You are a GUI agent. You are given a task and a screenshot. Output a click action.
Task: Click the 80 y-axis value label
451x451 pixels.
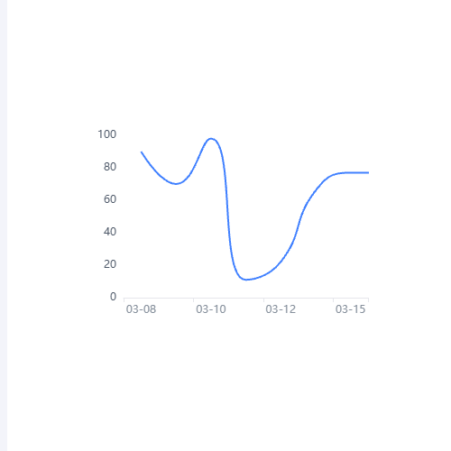click(x=110, y=167)
